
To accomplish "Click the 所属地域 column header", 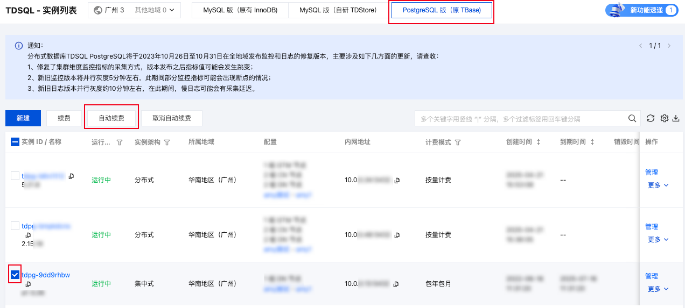I will point(201,142).
